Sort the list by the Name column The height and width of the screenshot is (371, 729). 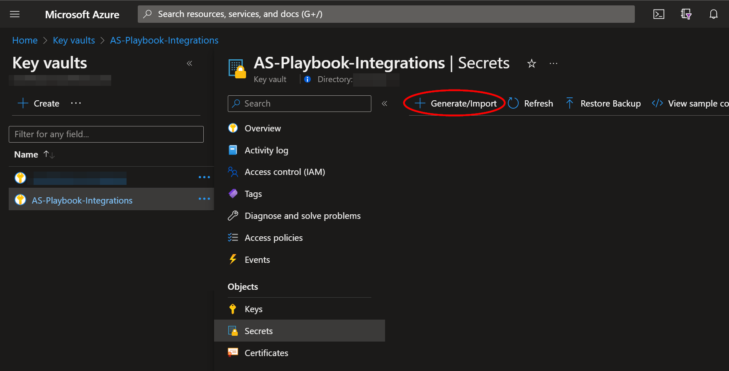tap(34, 155)
